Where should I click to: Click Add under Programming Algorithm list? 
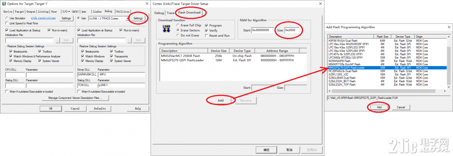coord(220,100)
